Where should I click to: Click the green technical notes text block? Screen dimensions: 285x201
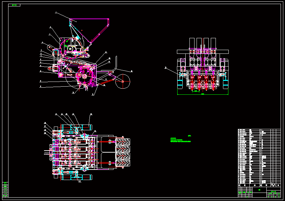pyautogui.click(x=181, y=140)
